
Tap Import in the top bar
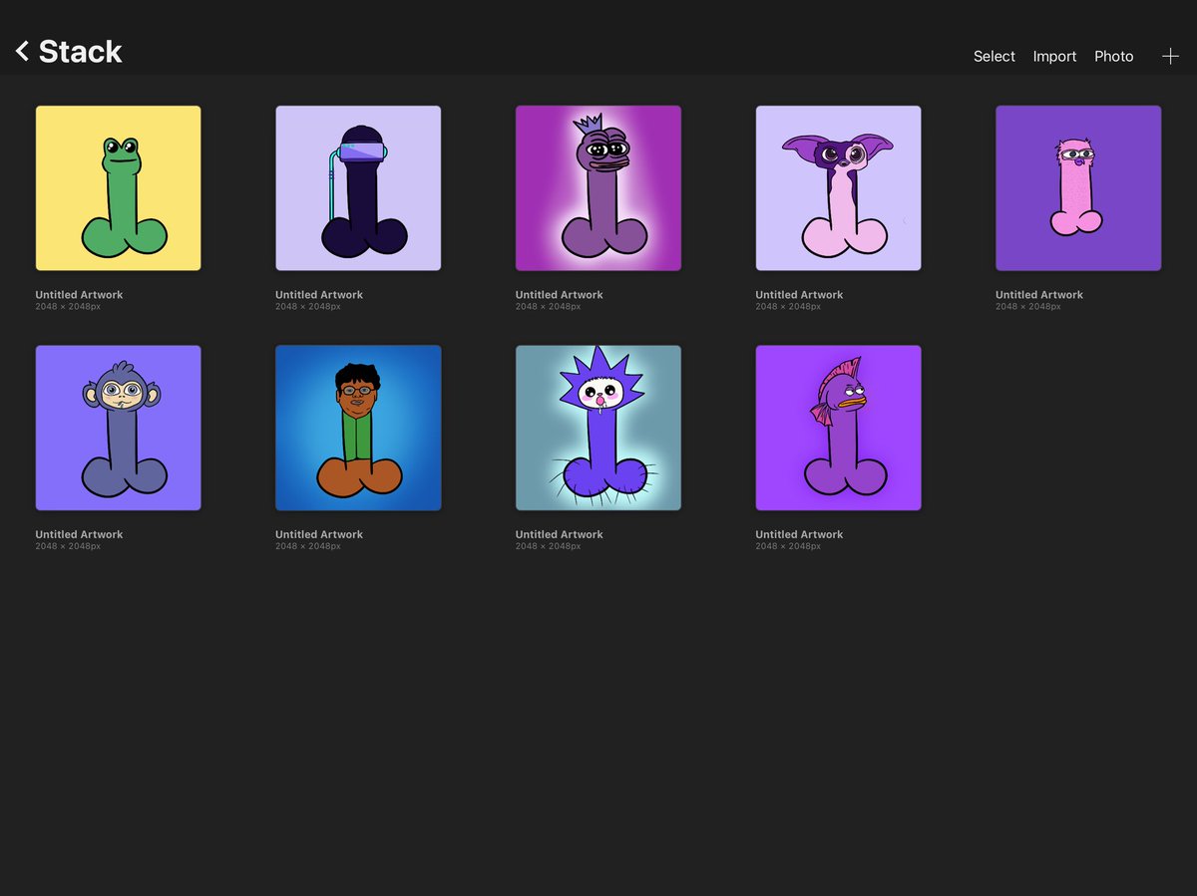tap(1054, 57)
